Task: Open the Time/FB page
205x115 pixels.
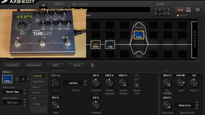Action: click(39, 76)
